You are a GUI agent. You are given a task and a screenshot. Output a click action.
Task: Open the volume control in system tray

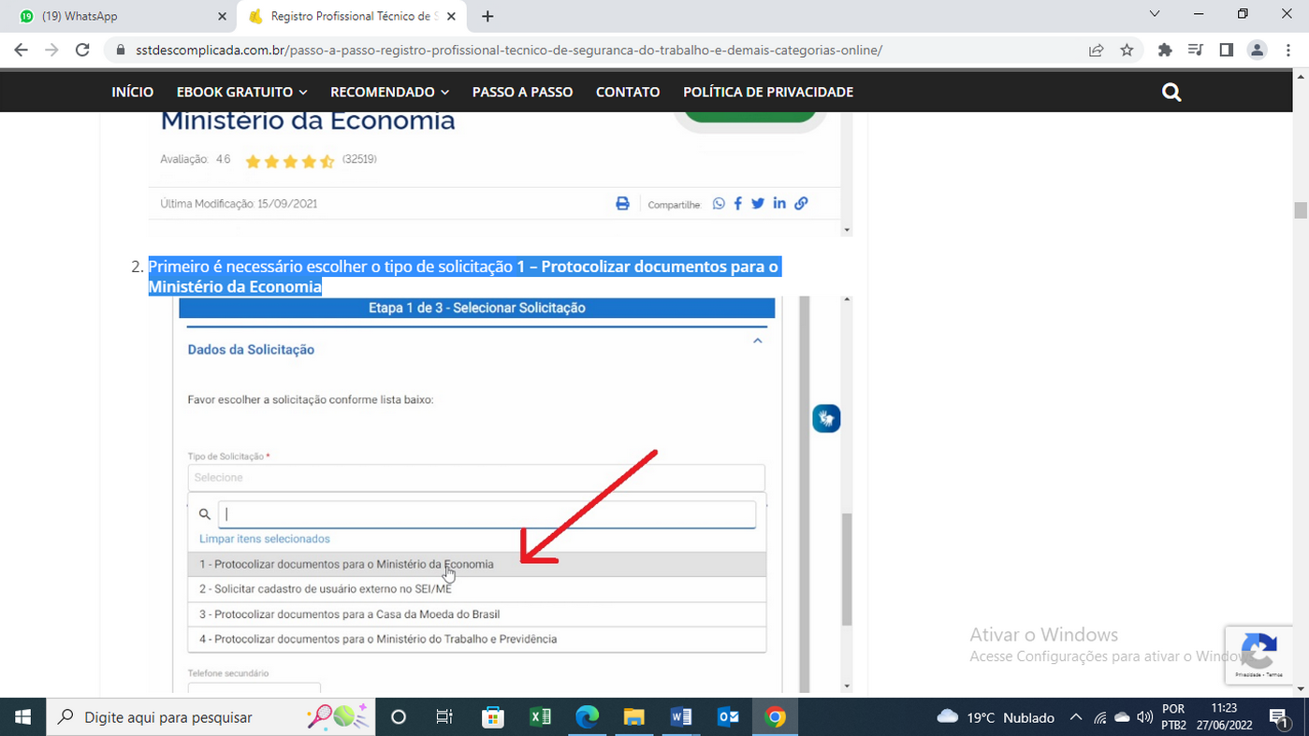tap(1144, 717)
